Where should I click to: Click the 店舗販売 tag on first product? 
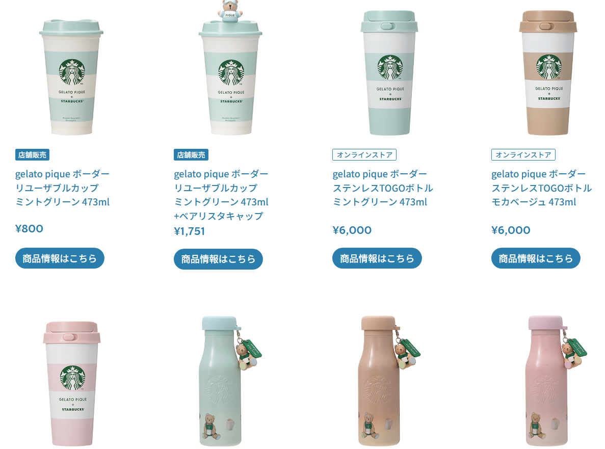tap(33, 155)
